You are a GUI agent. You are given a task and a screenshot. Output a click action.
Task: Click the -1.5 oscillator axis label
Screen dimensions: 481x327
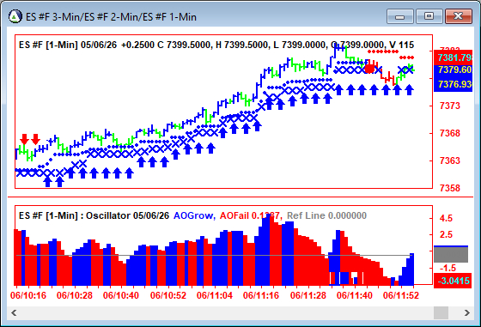pos(448,268)
